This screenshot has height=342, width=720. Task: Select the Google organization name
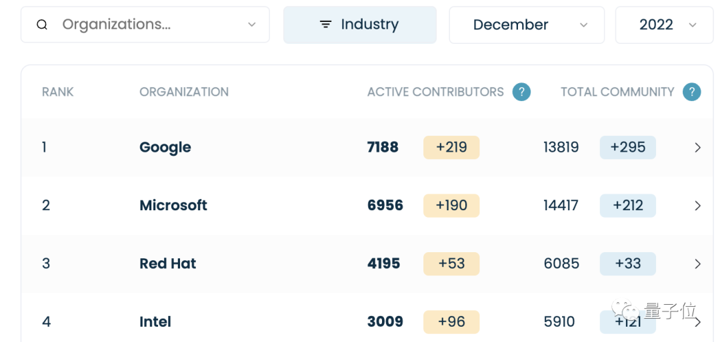tap(165, 147)
